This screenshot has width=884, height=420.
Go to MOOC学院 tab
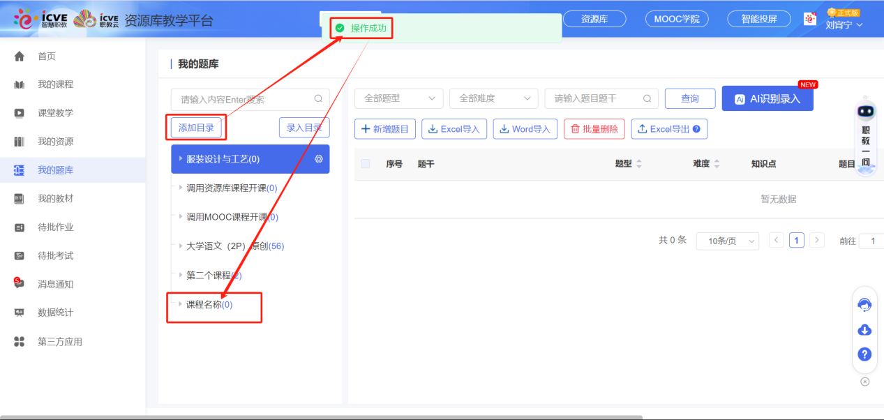[676, 19]
